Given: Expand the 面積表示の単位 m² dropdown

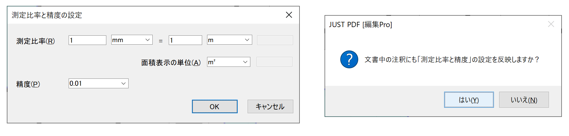Looking at the screenshot, I should pos(228,62).
